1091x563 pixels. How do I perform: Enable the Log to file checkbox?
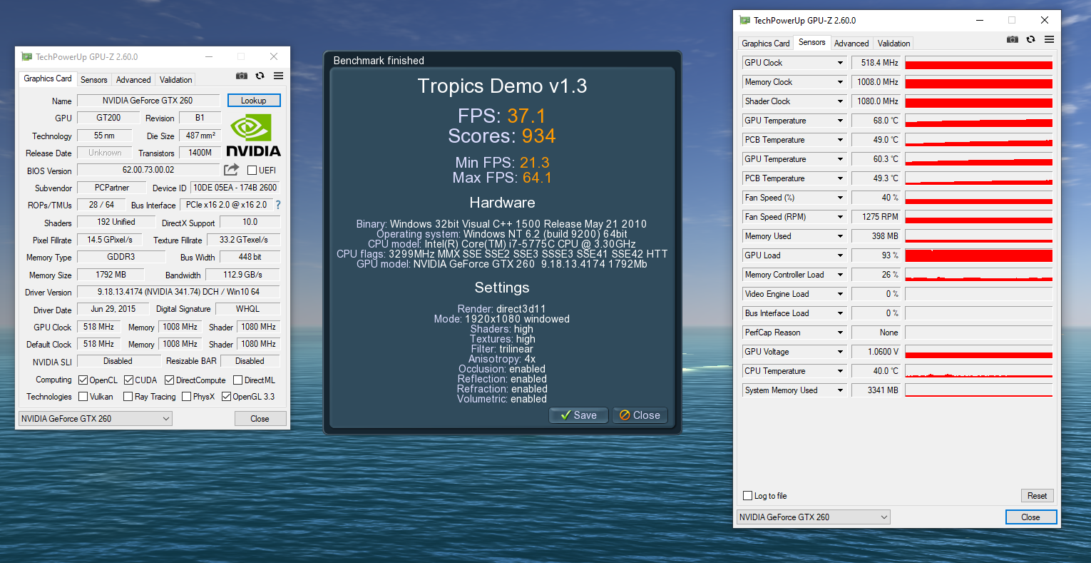click(747, 496)
